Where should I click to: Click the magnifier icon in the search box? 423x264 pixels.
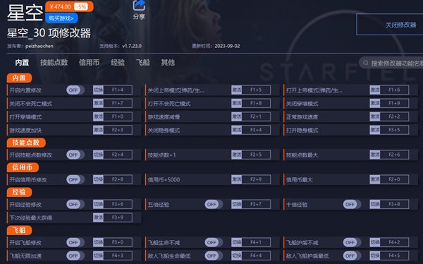[365, 63]
